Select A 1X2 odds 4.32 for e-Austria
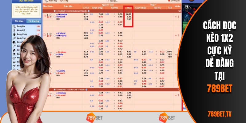This screenshot has height=123, width=246. [x=86, y=71]
